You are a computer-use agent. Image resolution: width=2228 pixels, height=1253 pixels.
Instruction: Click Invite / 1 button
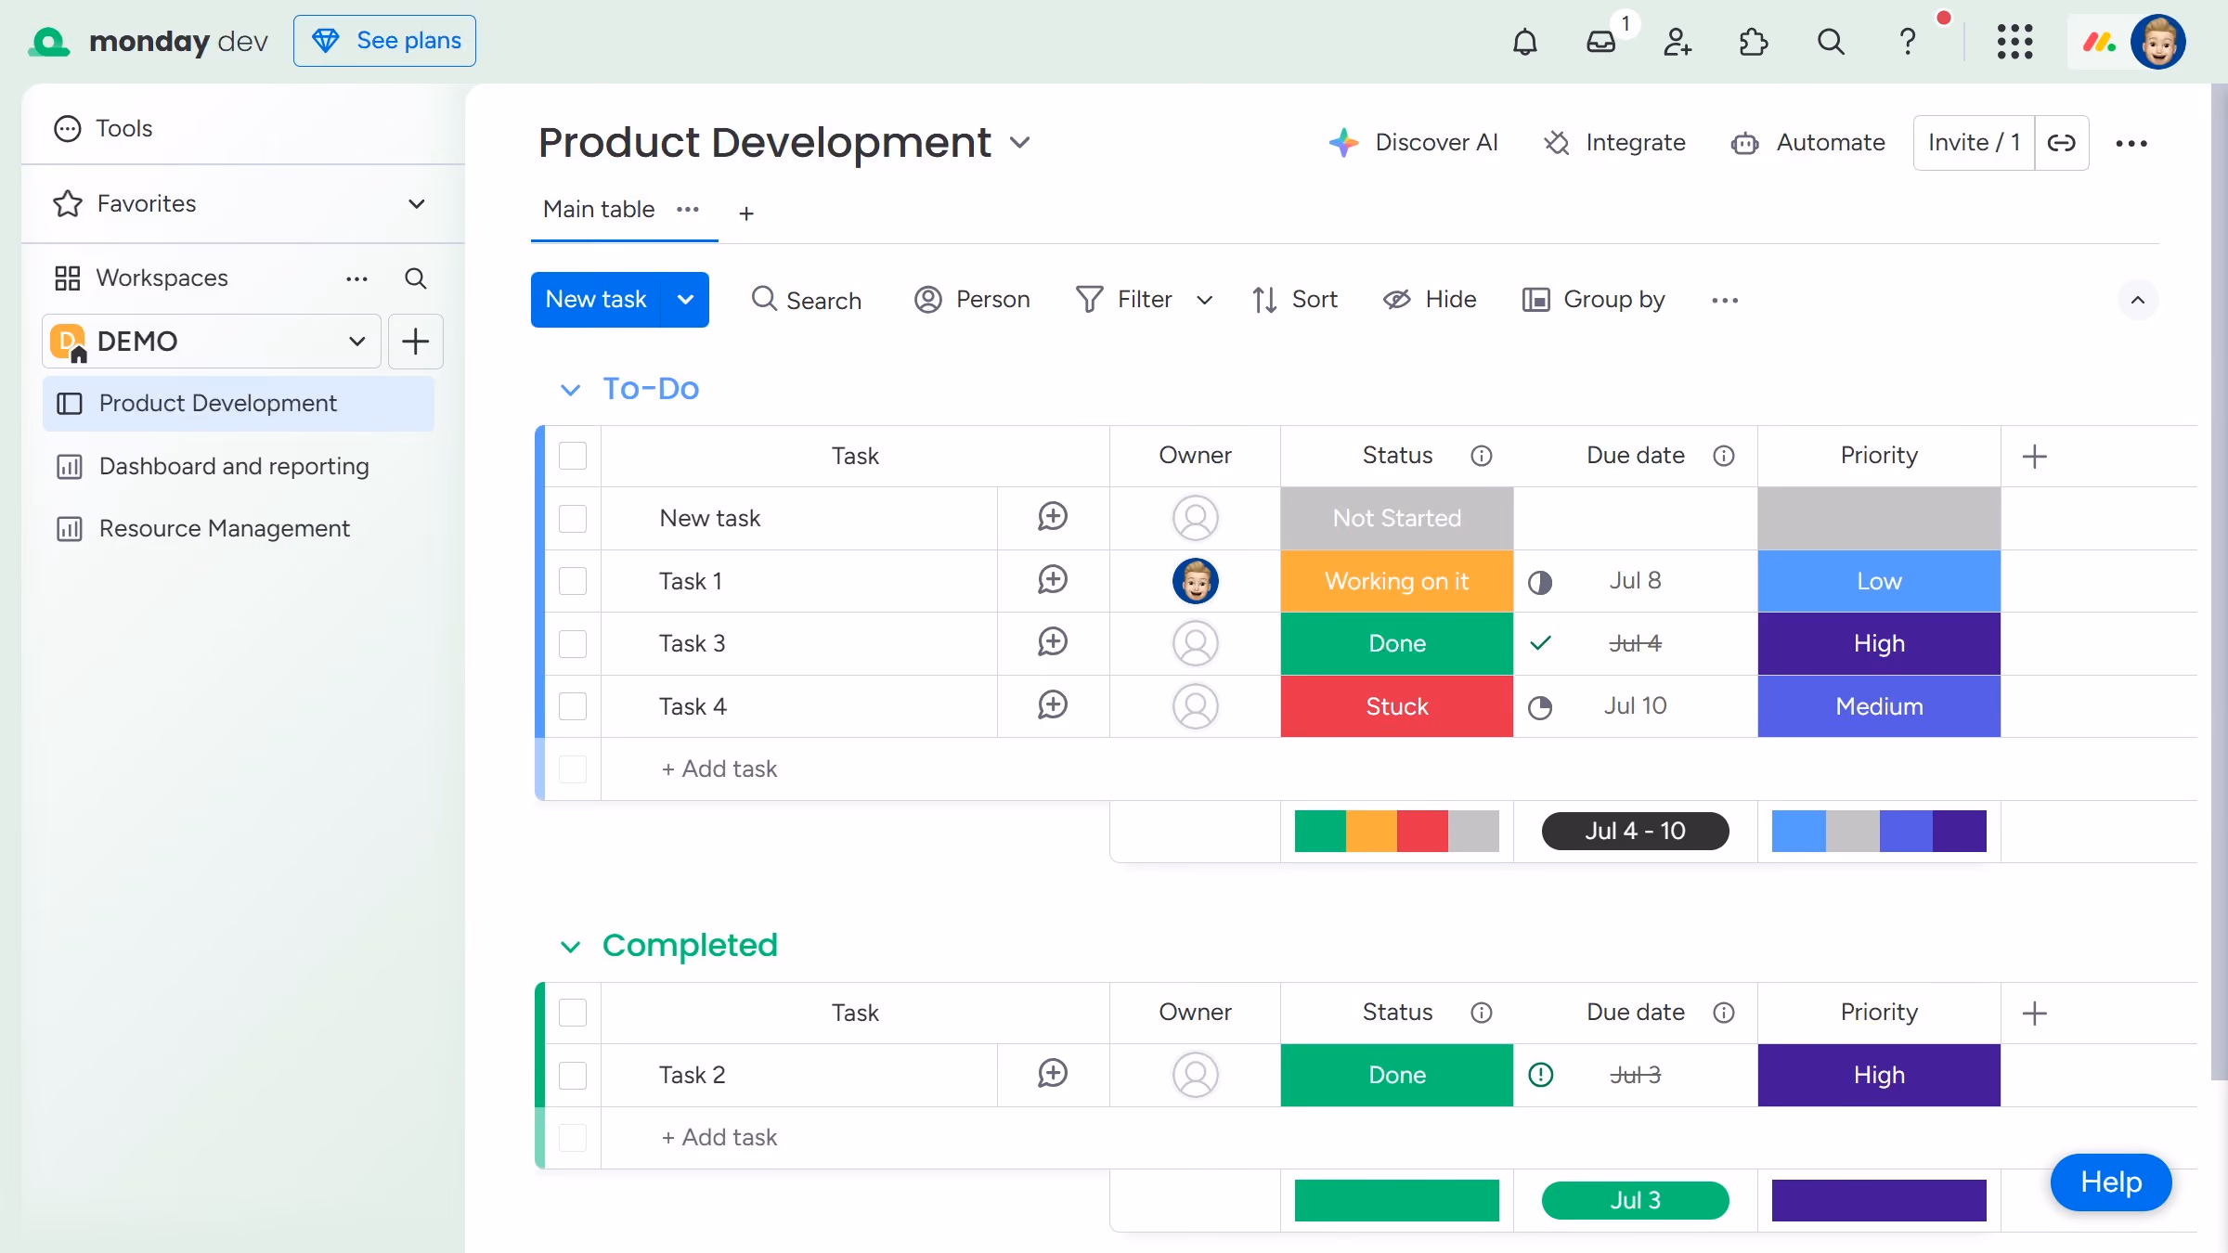click(1974, 143)
